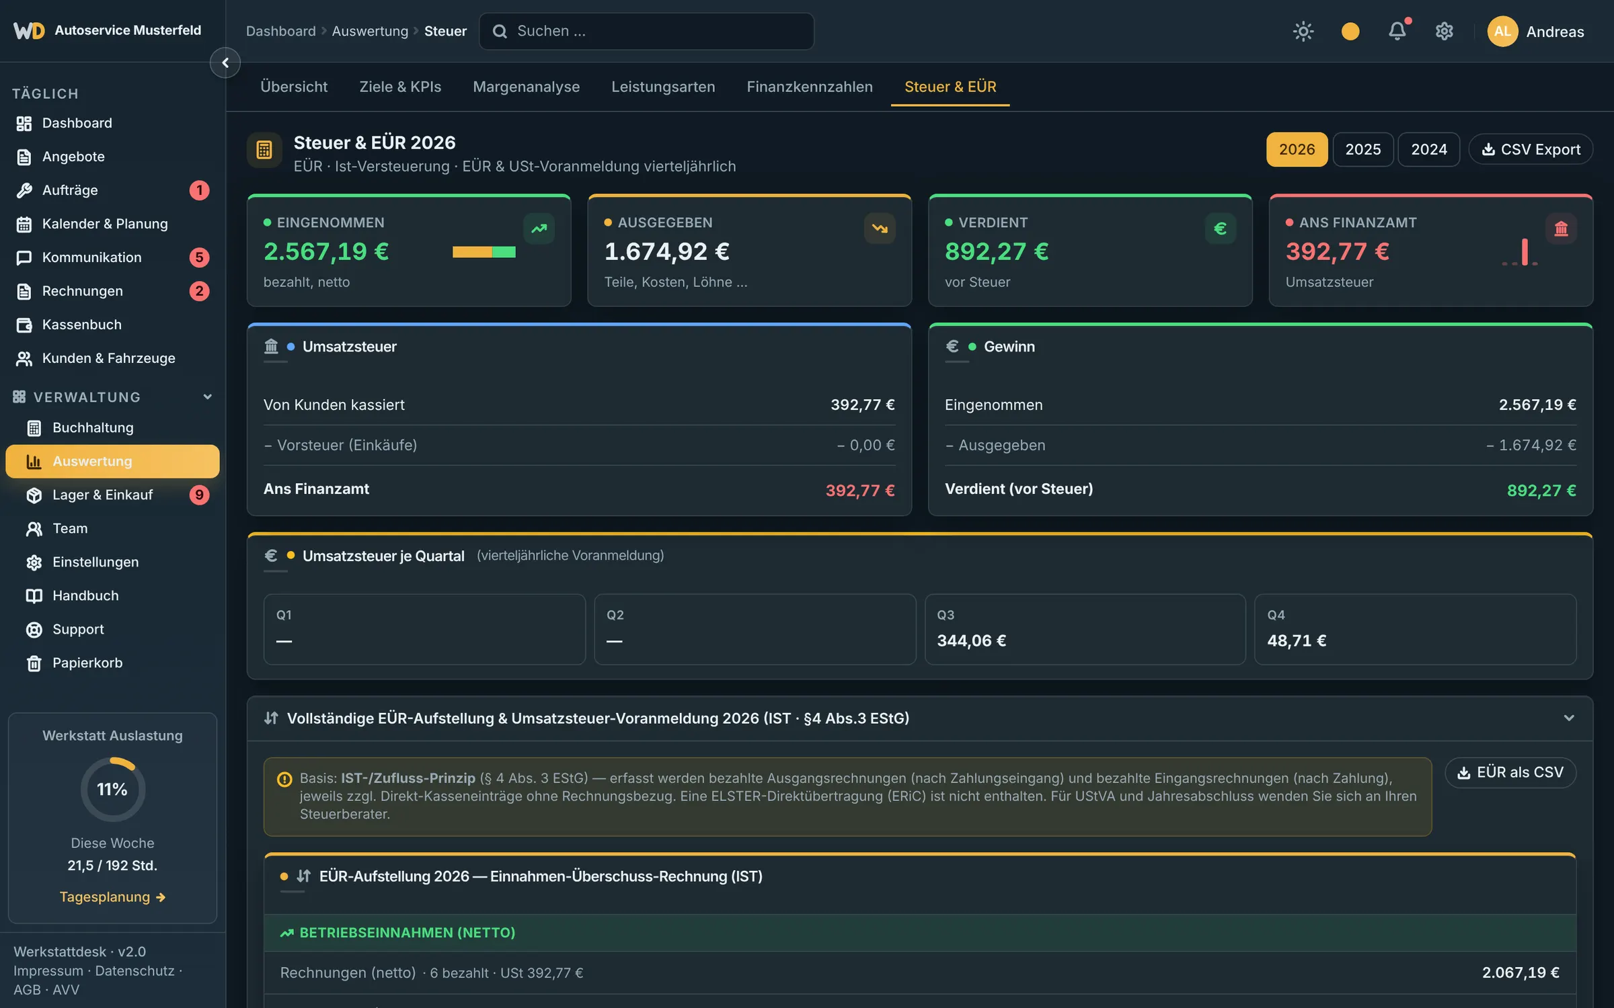Open Kalender & Planung in the sidebar

click(x=112, y=224)
